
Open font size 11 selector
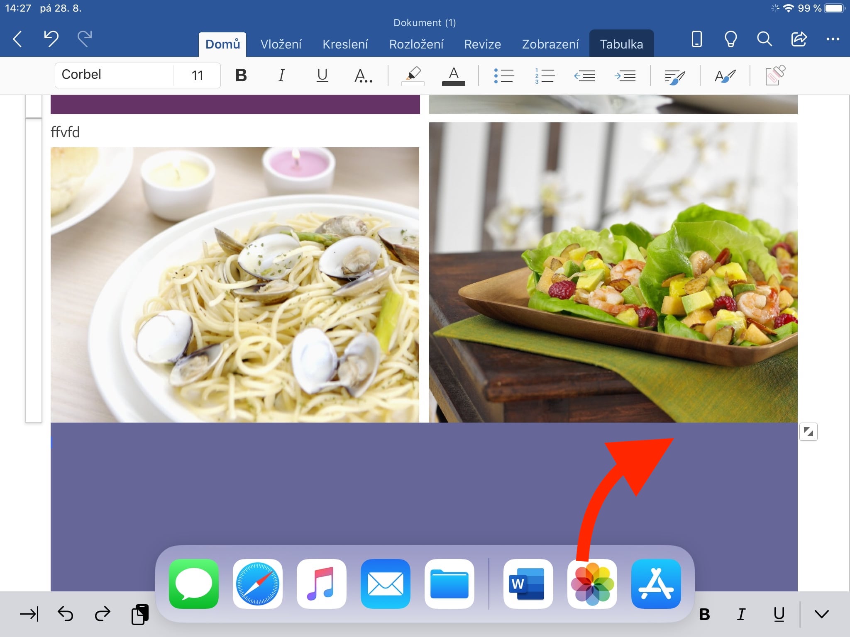[x=197, y=75]
